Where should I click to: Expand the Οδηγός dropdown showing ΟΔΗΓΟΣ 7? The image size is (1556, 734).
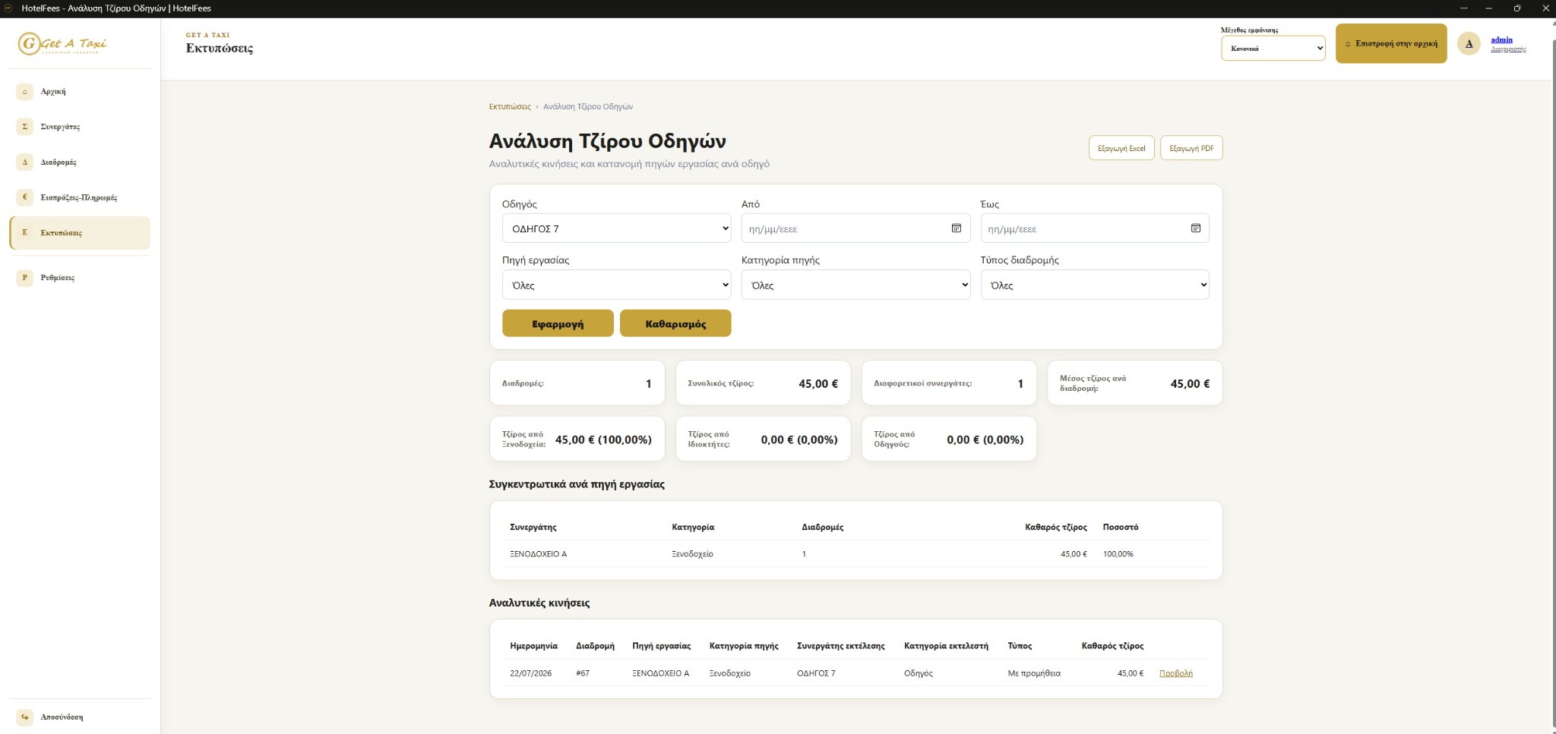pos(616,228)
